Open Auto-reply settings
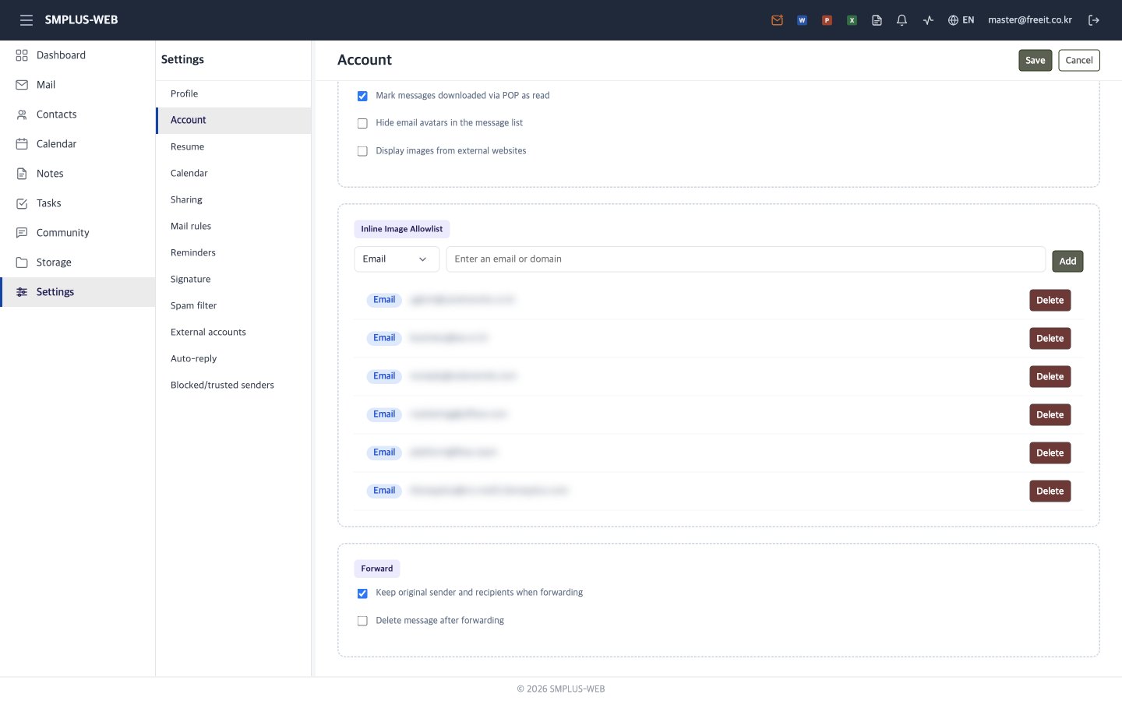The image size is (1122, 701). pos(234,358)
